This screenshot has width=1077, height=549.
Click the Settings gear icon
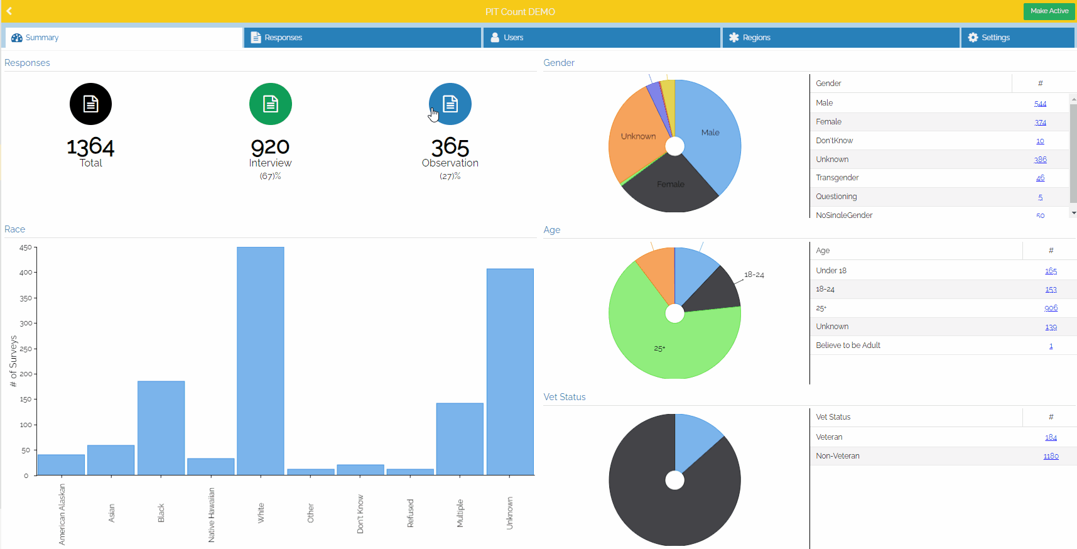click(x=973, y=38)
